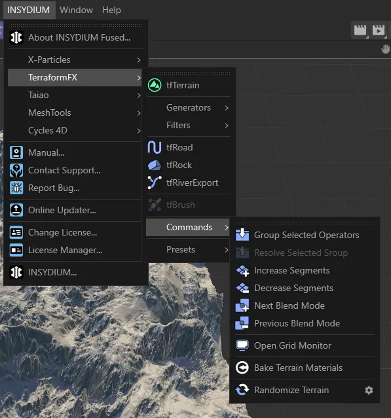This screenshot has height=418, width=391.
Task: Click the Increase Segments command
Action: click(x=305, y=270)
